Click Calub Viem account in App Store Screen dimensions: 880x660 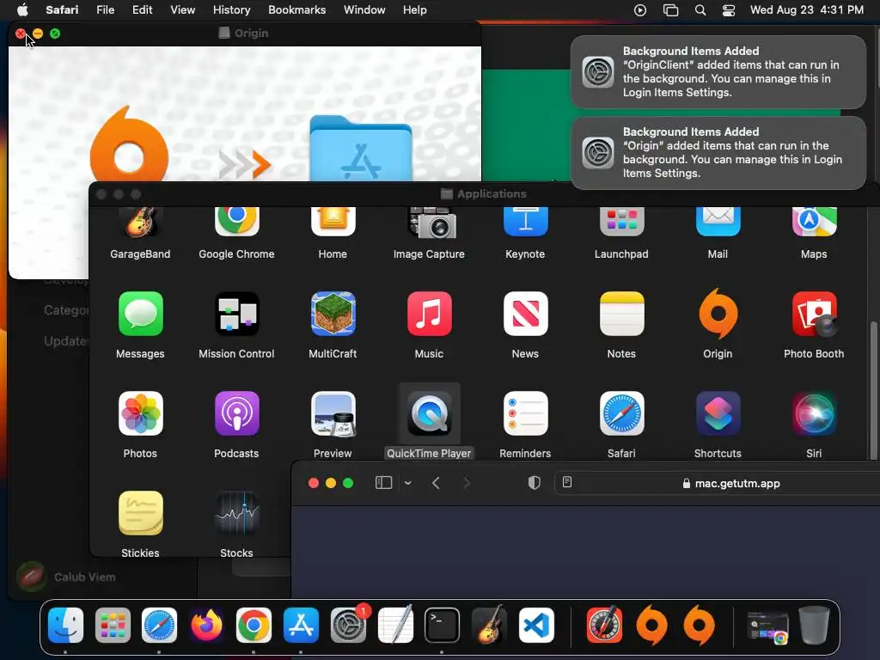coord(66,577)
